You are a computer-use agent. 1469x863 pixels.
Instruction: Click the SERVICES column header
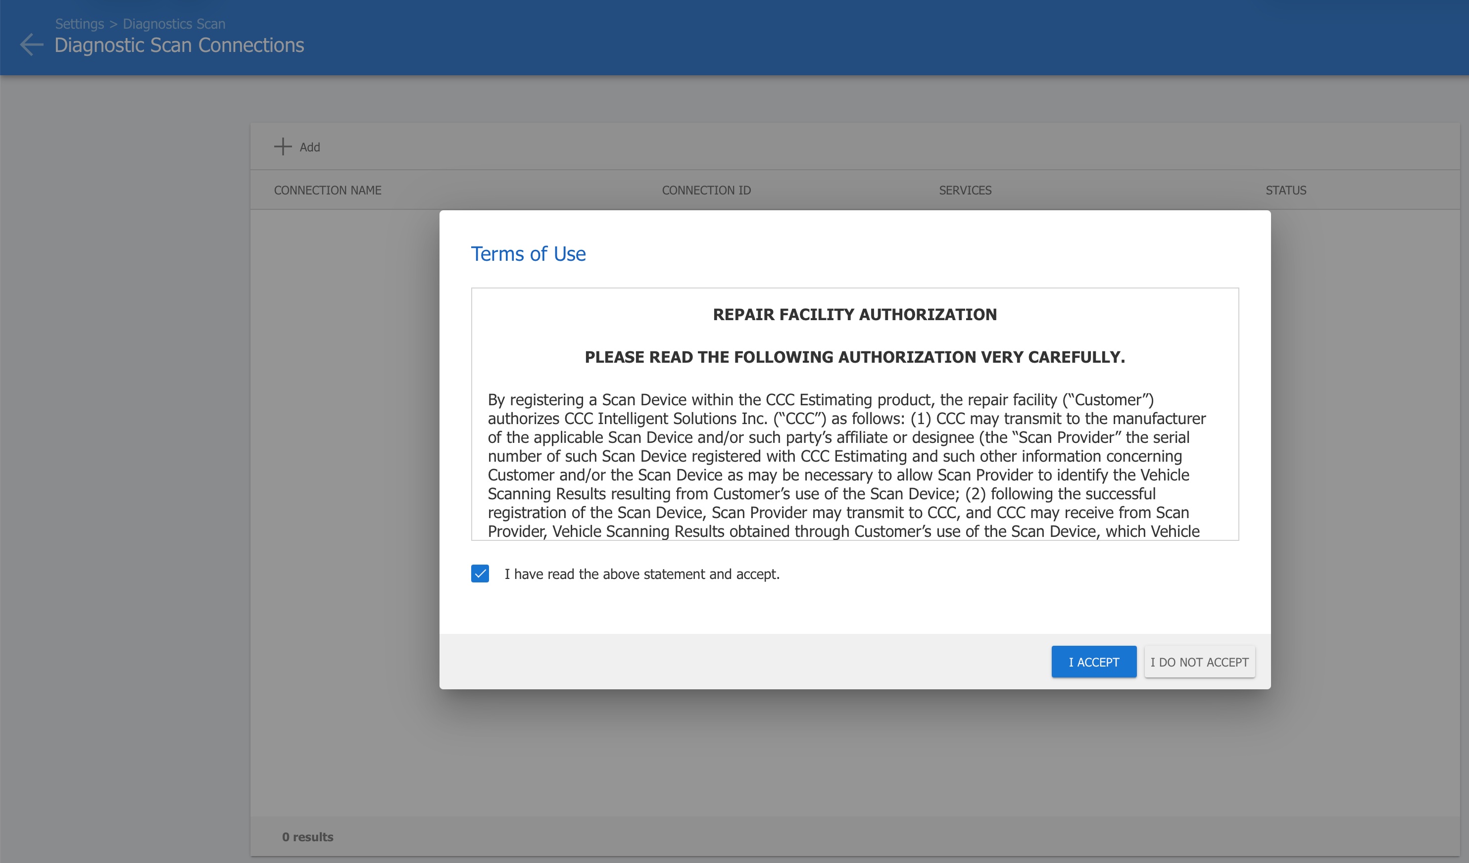tap(965, 190)
